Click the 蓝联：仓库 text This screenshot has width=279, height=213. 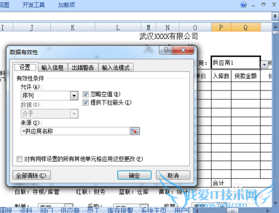click(x=133, y=192)
